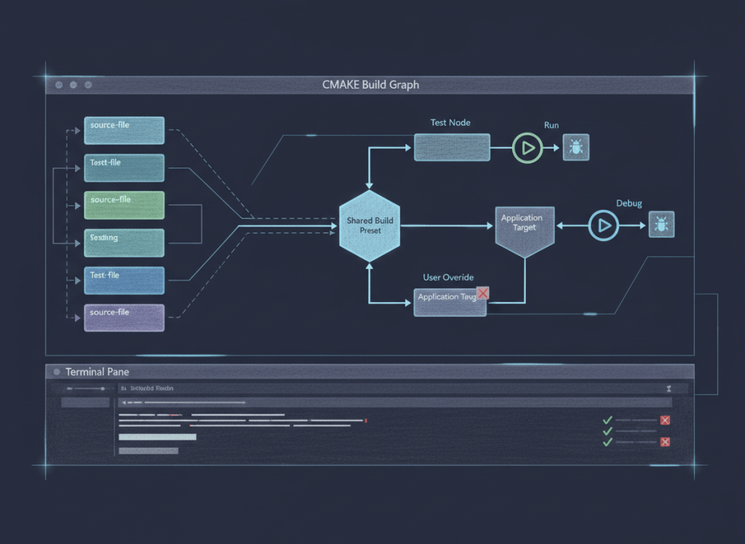Click the "8s Stdlonbd Rerdin" terminal tab text
This screenshot has height=544, width=745.
point(147,388)
